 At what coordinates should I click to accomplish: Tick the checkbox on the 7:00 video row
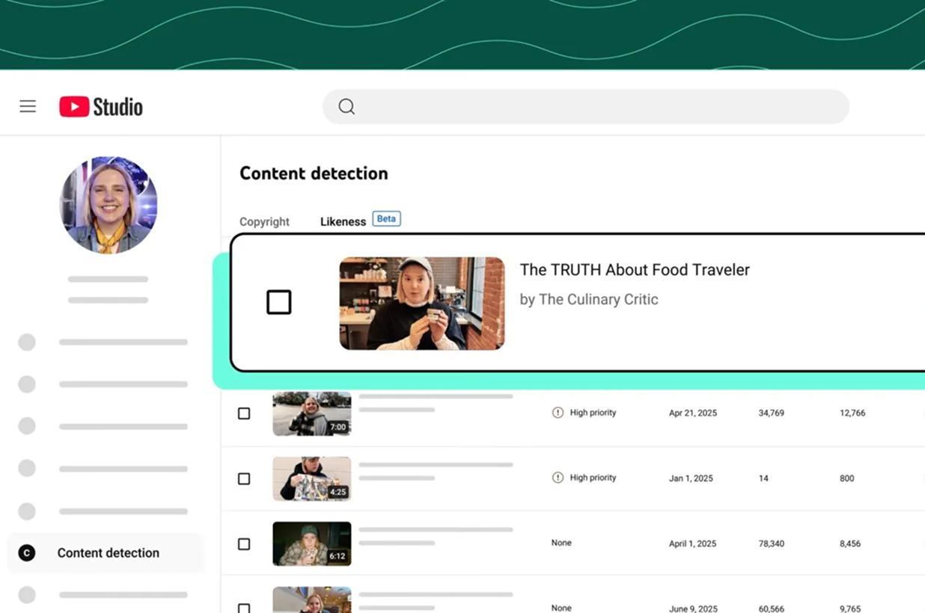tap(243, 412)
